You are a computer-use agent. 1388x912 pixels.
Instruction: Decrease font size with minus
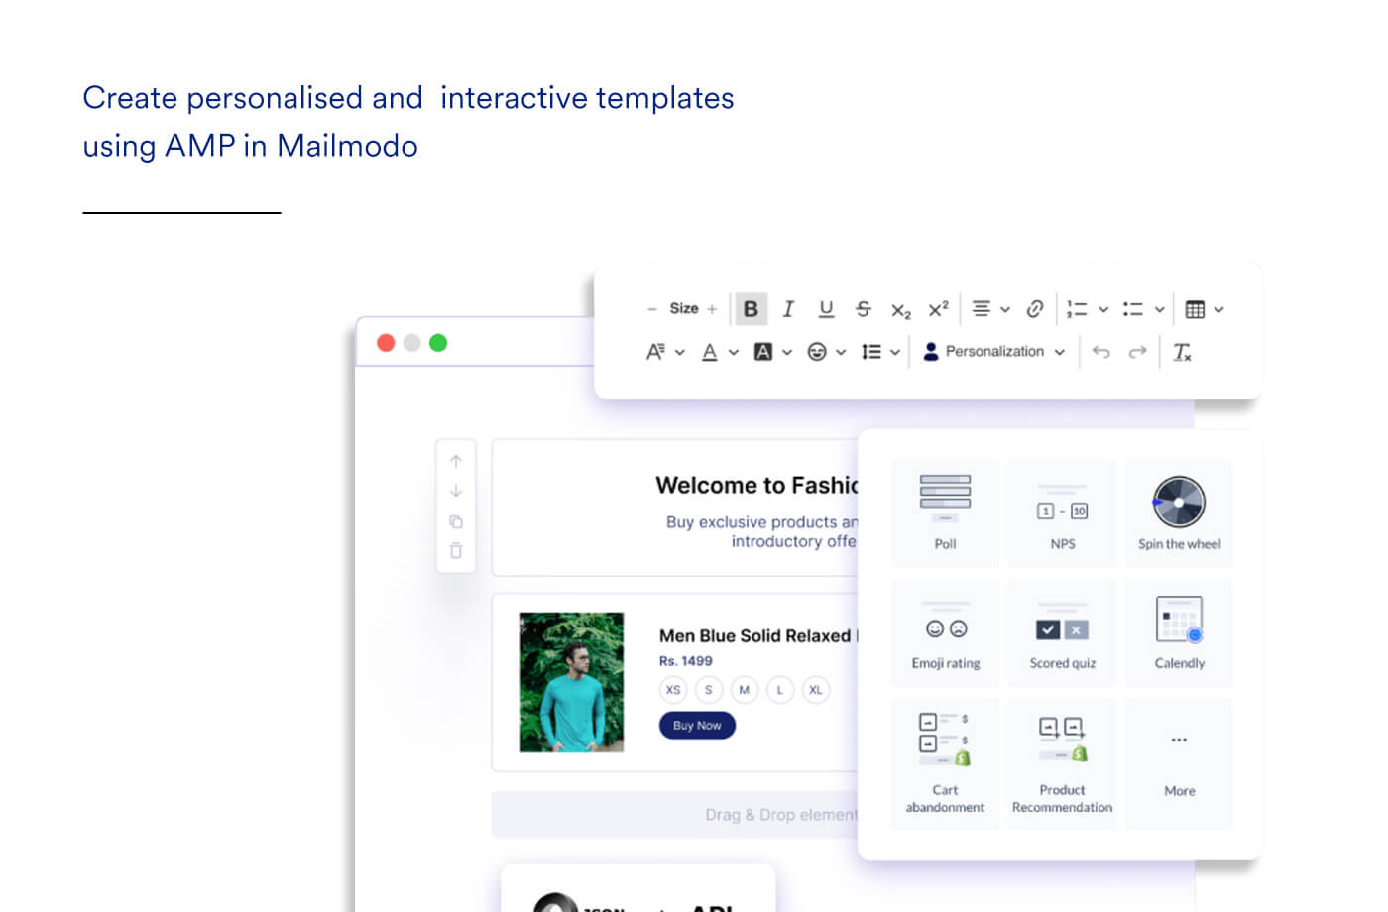coord(651,309)
